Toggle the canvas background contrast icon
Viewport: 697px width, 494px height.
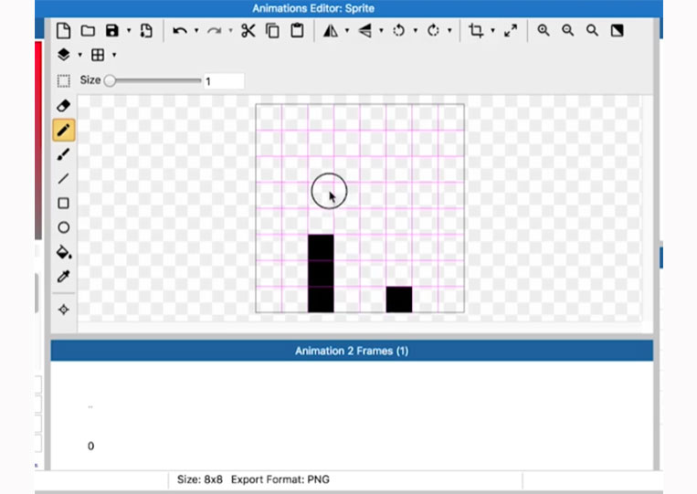pos(617,31)
